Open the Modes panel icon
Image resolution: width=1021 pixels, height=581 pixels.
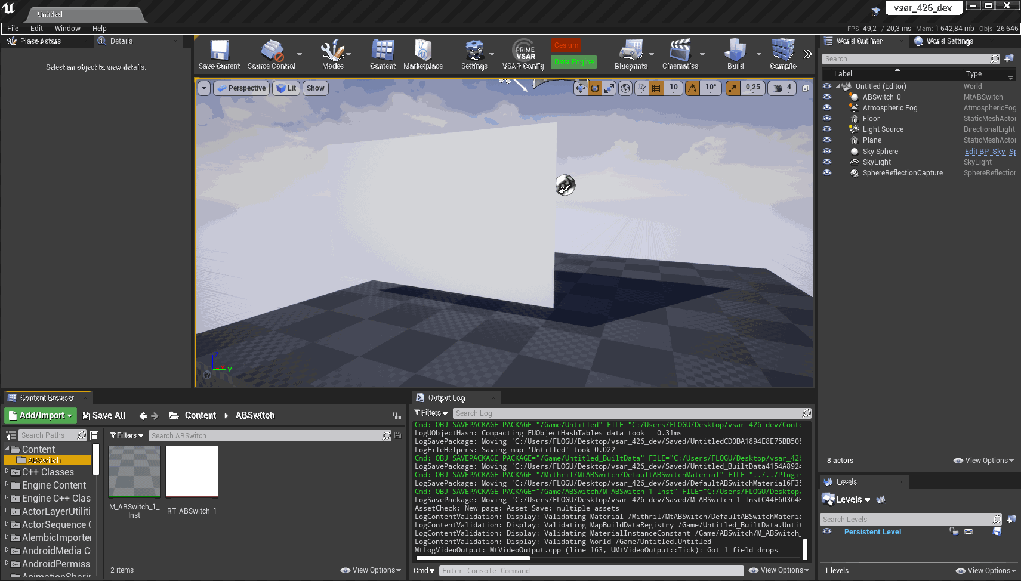pyautogui.click(x=332, y=52)
